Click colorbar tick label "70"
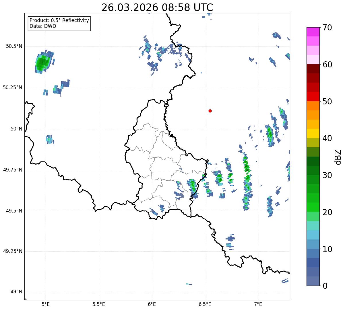The width and height of the screenshot is (345, 310). [x=327, y=28]
